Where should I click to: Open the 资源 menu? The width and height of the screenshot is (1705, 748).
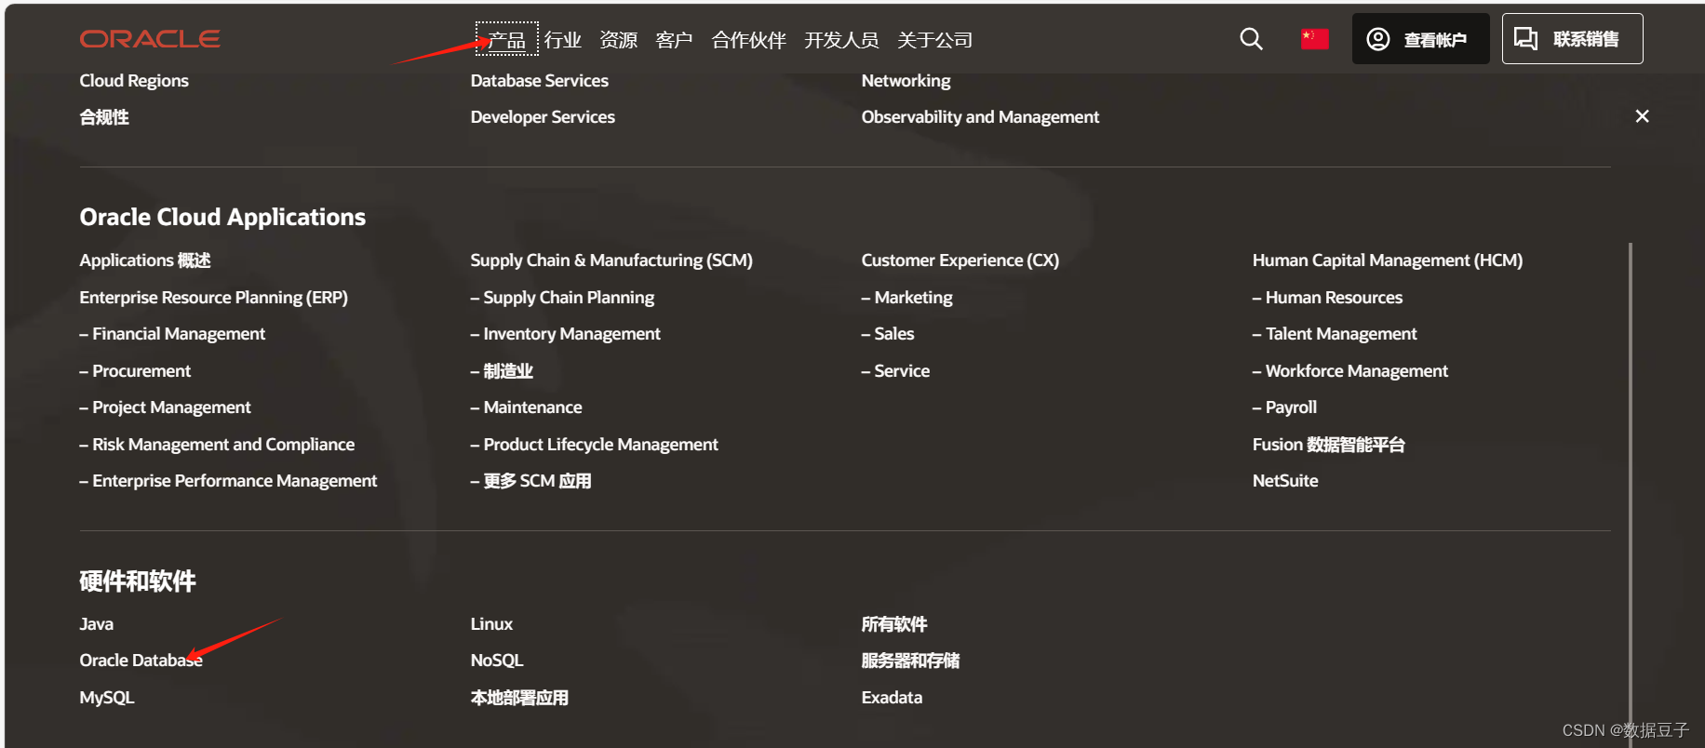pyautogui.click(x=619, y=40)
